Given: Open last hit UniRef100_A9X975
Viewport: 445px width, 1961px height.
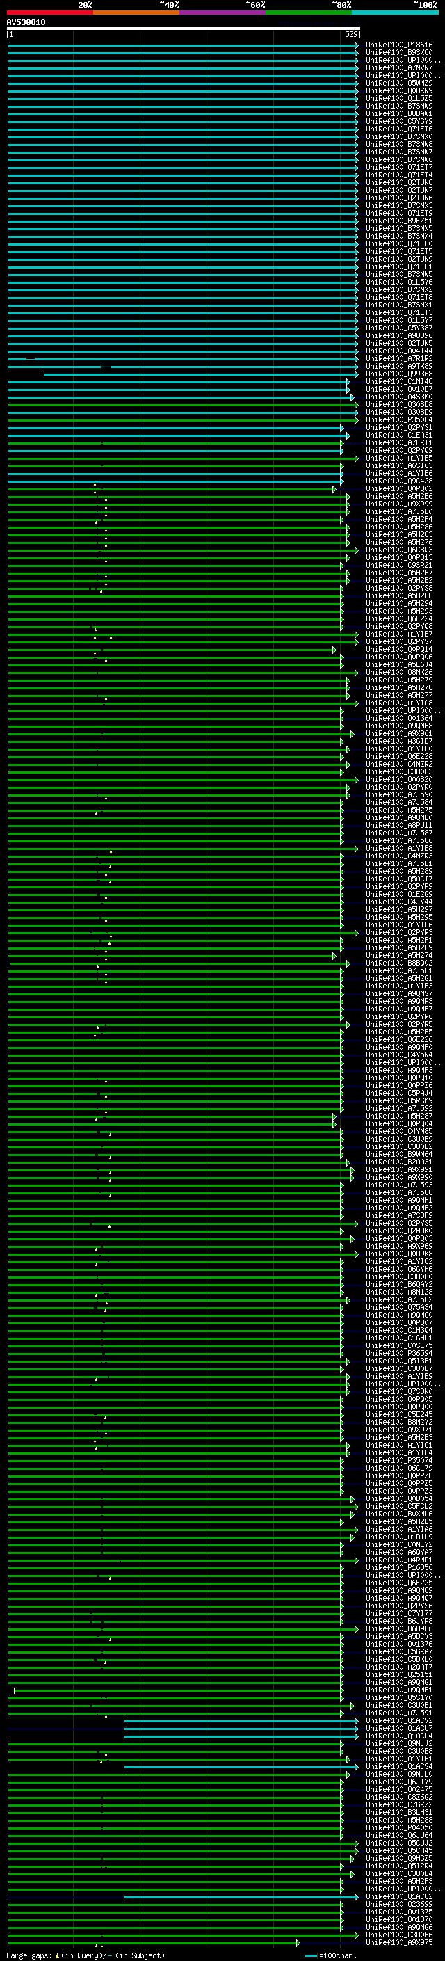Looking at the screenshot, I should pos(398,1942).
